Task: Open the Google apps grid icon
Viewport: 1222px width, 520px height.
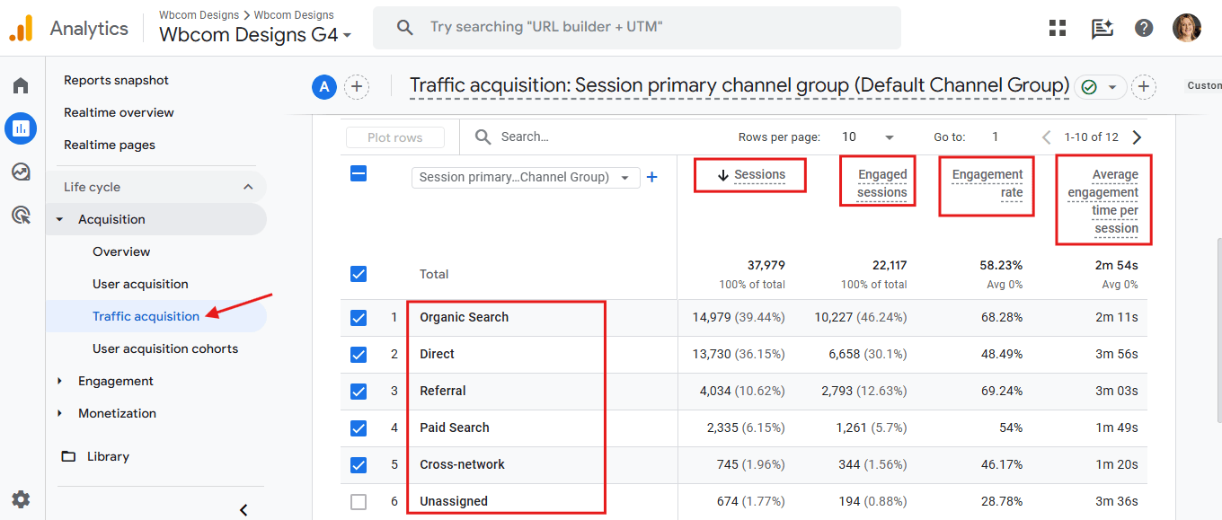Action: point(1057,27)
